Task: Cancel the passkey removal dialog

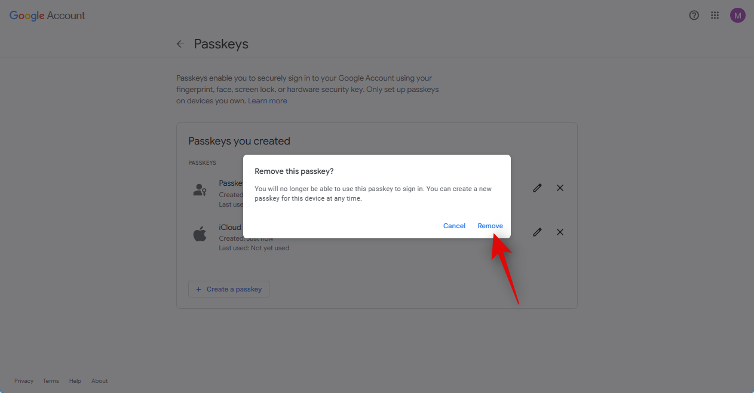Action: [x=454, y=226]
